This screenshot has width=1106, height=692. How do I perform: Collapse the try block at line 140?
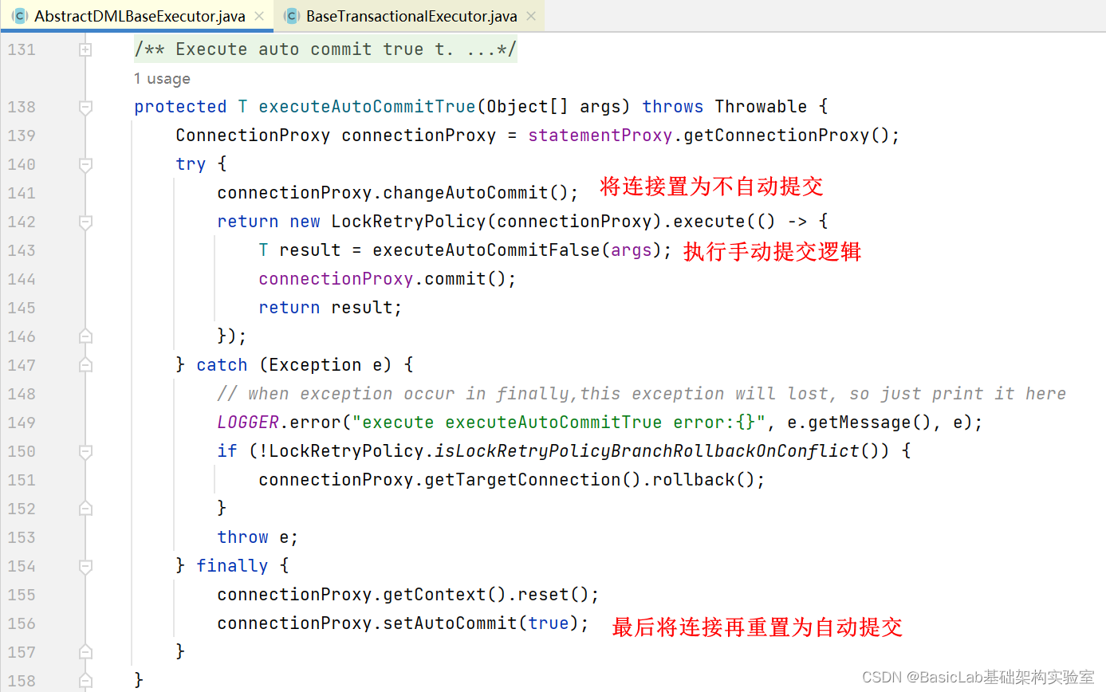85,164
